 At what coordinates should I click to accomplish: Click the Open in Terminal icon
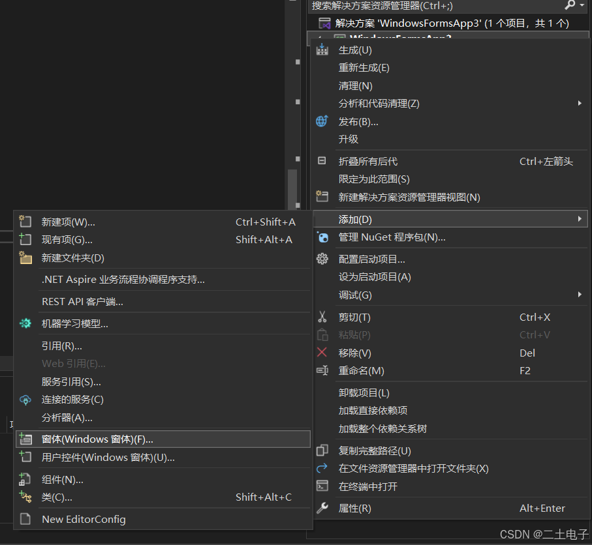pyautogui.click(x=322, y=486)
